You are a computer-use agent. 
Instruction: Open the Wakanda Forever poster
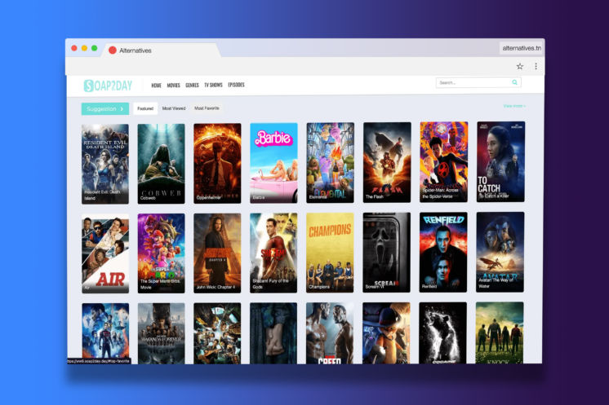(161, 333)
